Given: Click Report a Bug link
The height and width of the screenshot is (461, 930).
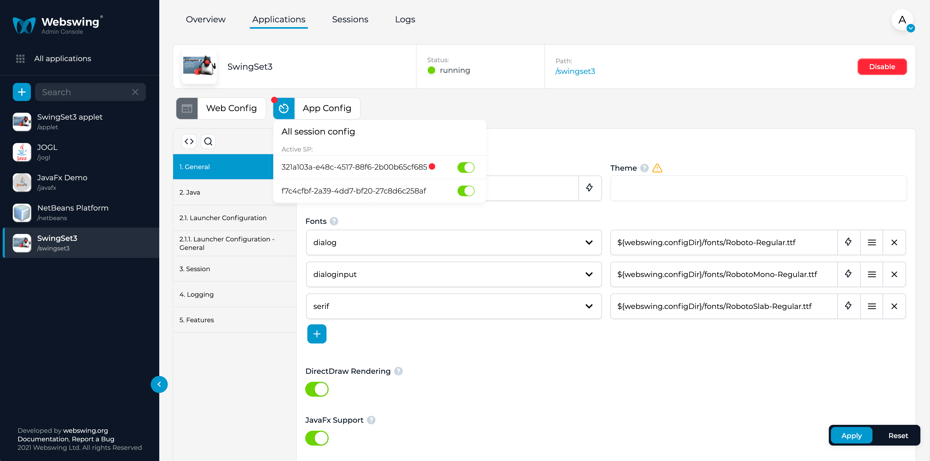Looking at the screenshot, I should tap(93, 439).
